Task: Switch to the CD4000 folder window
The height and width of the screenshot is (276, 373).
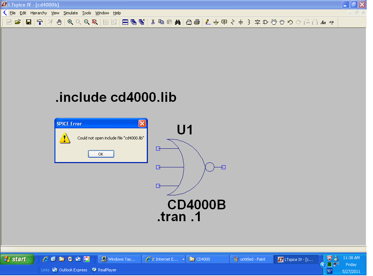Action: 207,259
